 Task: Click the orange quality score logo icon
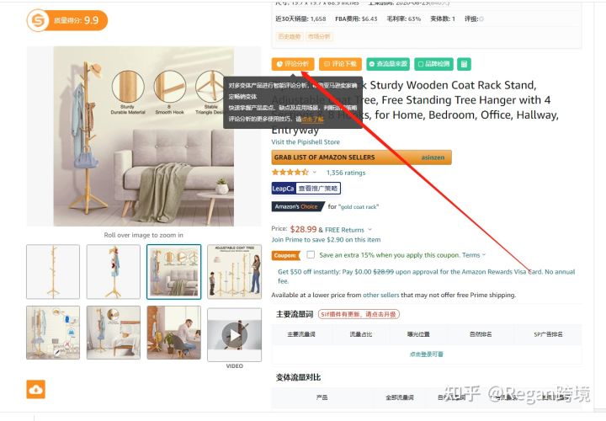click(38, 20)
